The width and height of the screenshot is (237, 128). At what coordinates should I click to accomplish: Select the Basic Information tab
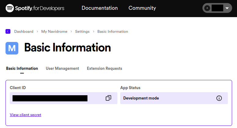[22, 69]
